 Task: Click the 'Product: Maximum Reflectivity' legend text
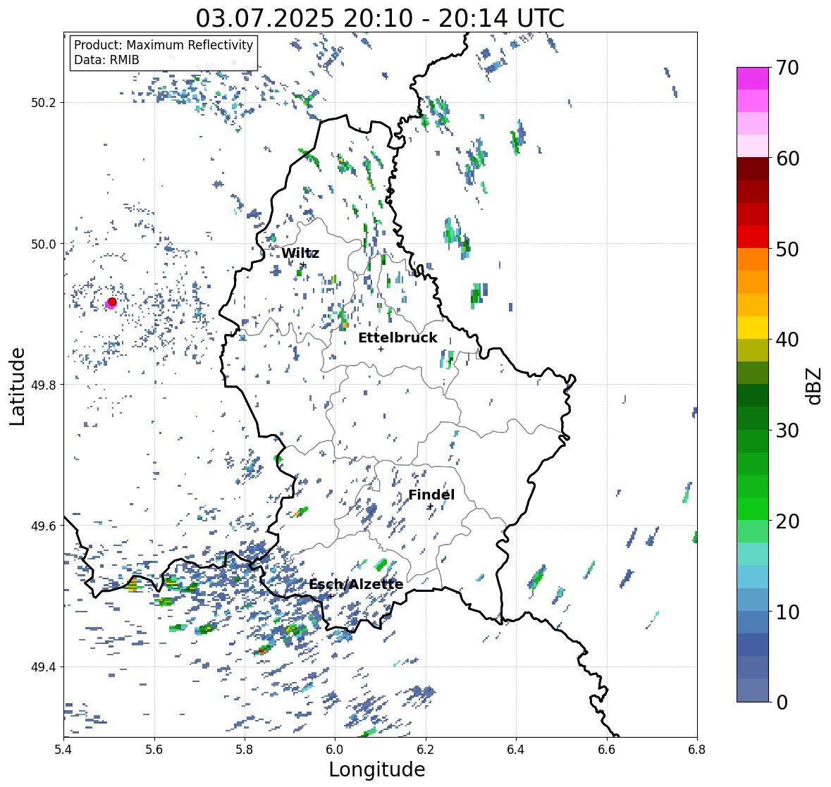[x=164, y=45]
